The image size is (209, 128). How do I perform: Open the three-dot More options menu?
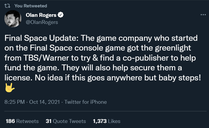[x=203, y=15]
